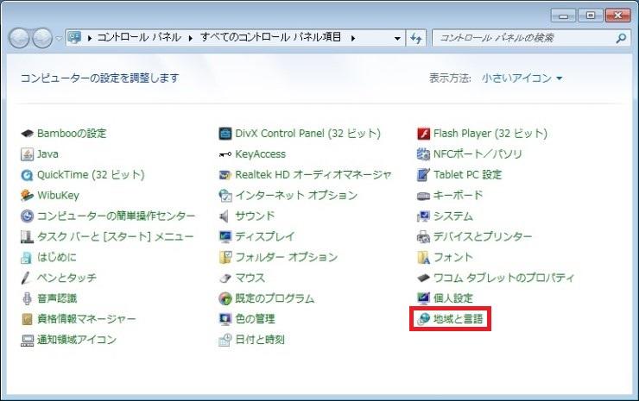Open コンピューターの簡単操作センター icon
This screenshot has width=639, height=401.
[27, 216]
